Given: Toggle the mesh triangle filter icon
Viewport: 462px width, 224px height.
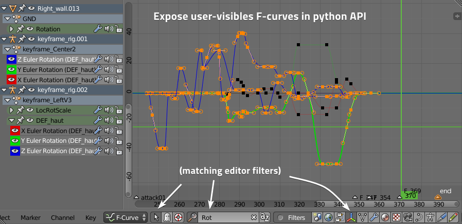Looking at the screenshot, I should pyautogui.click(x=363, y=217).
